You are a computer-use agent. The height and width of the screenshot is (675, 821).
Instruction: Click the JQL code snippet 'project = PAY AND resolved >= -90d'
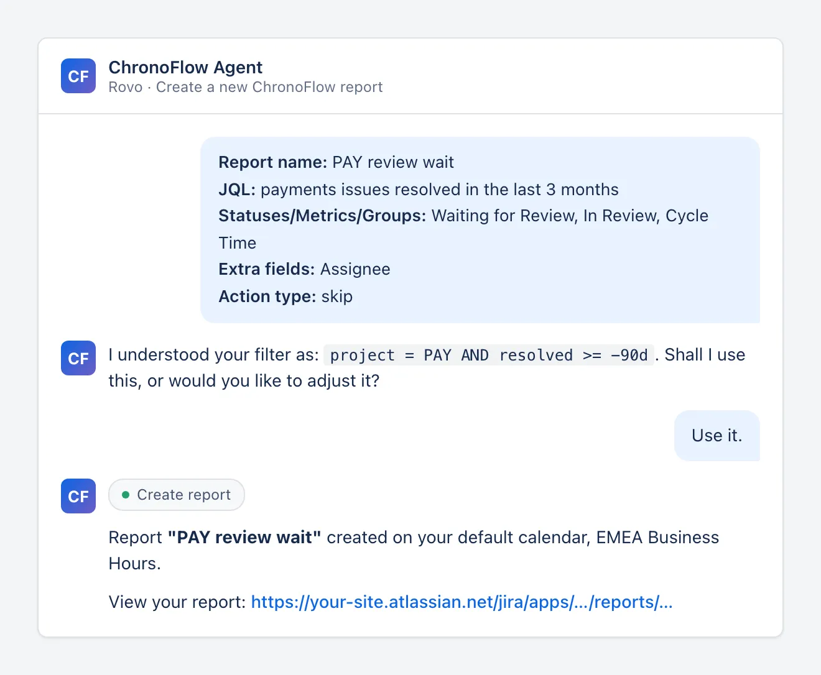click(x=489, y=355)
